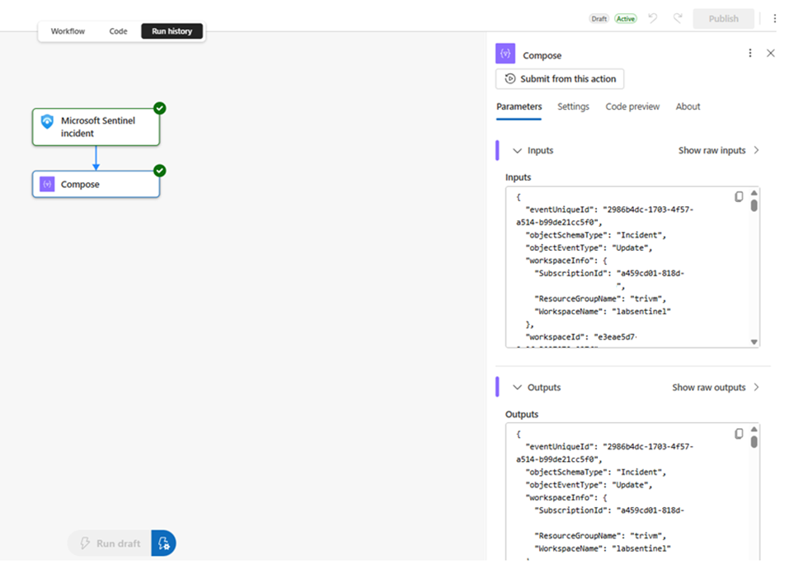Viewport: 803px width, 579px height.
Task: Click the Compose title in panel header
Action: (542, 55)
